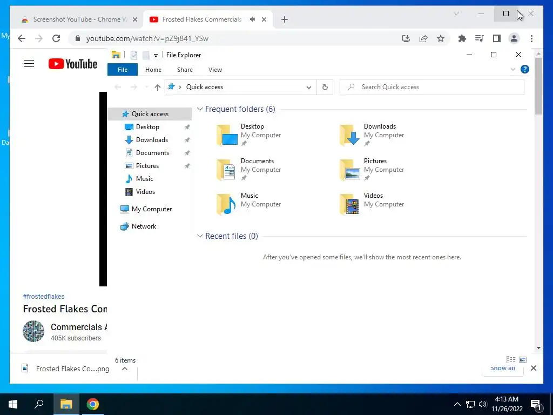Image resolution: width=553 pixels, height=415 pixels.
Task: Open the Home ribbon tab
Action: click(153, 70)
